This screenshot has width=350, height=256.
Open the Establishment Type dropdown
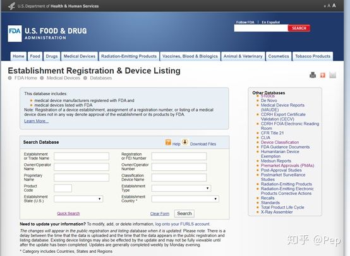click(x=181, y=188)
